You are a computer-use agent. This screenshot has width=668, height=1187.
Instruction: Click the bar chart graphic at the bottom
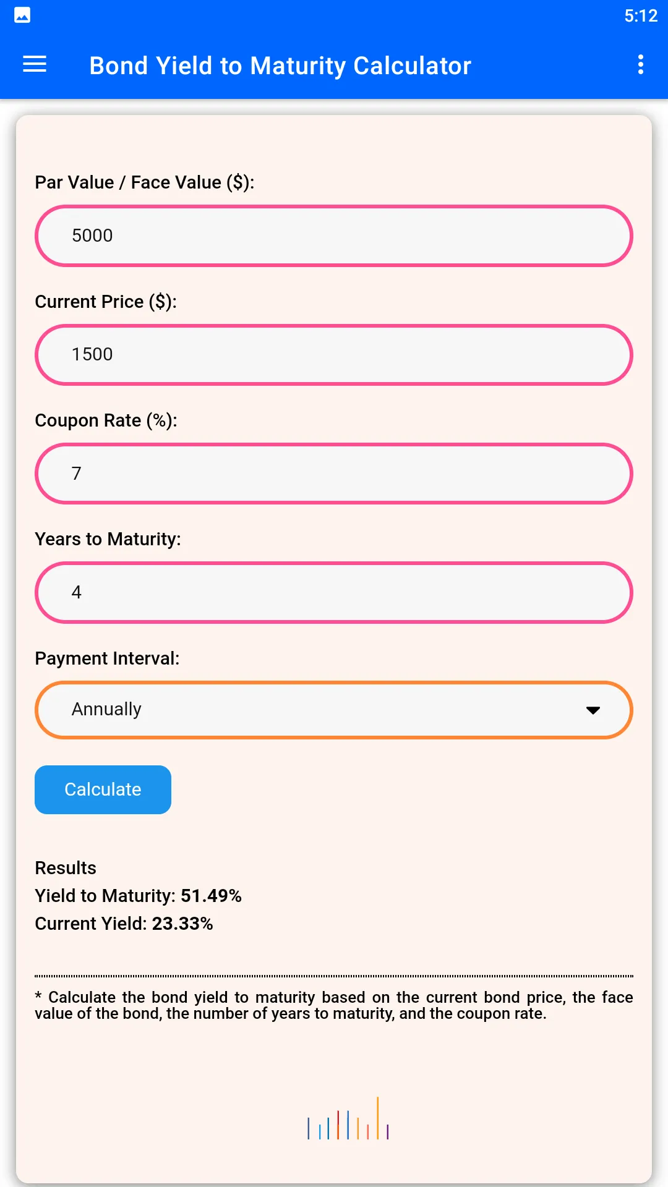point(346,1125)
